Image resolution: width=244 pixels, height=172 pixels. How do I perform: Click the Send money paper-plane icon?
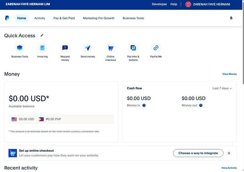click(x=88, y=48)
